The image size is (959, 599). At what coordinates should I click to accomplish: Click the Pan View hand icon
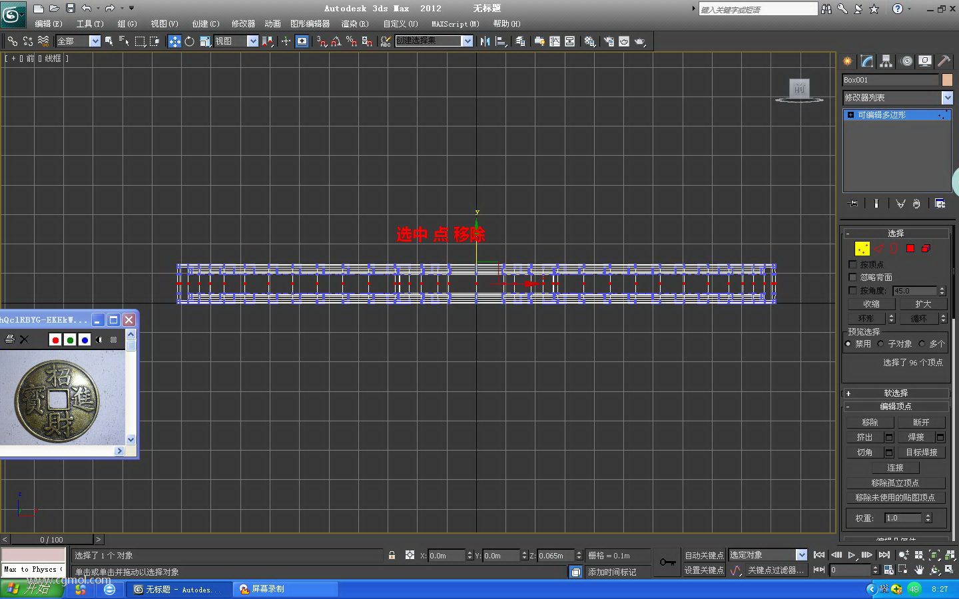919,570
